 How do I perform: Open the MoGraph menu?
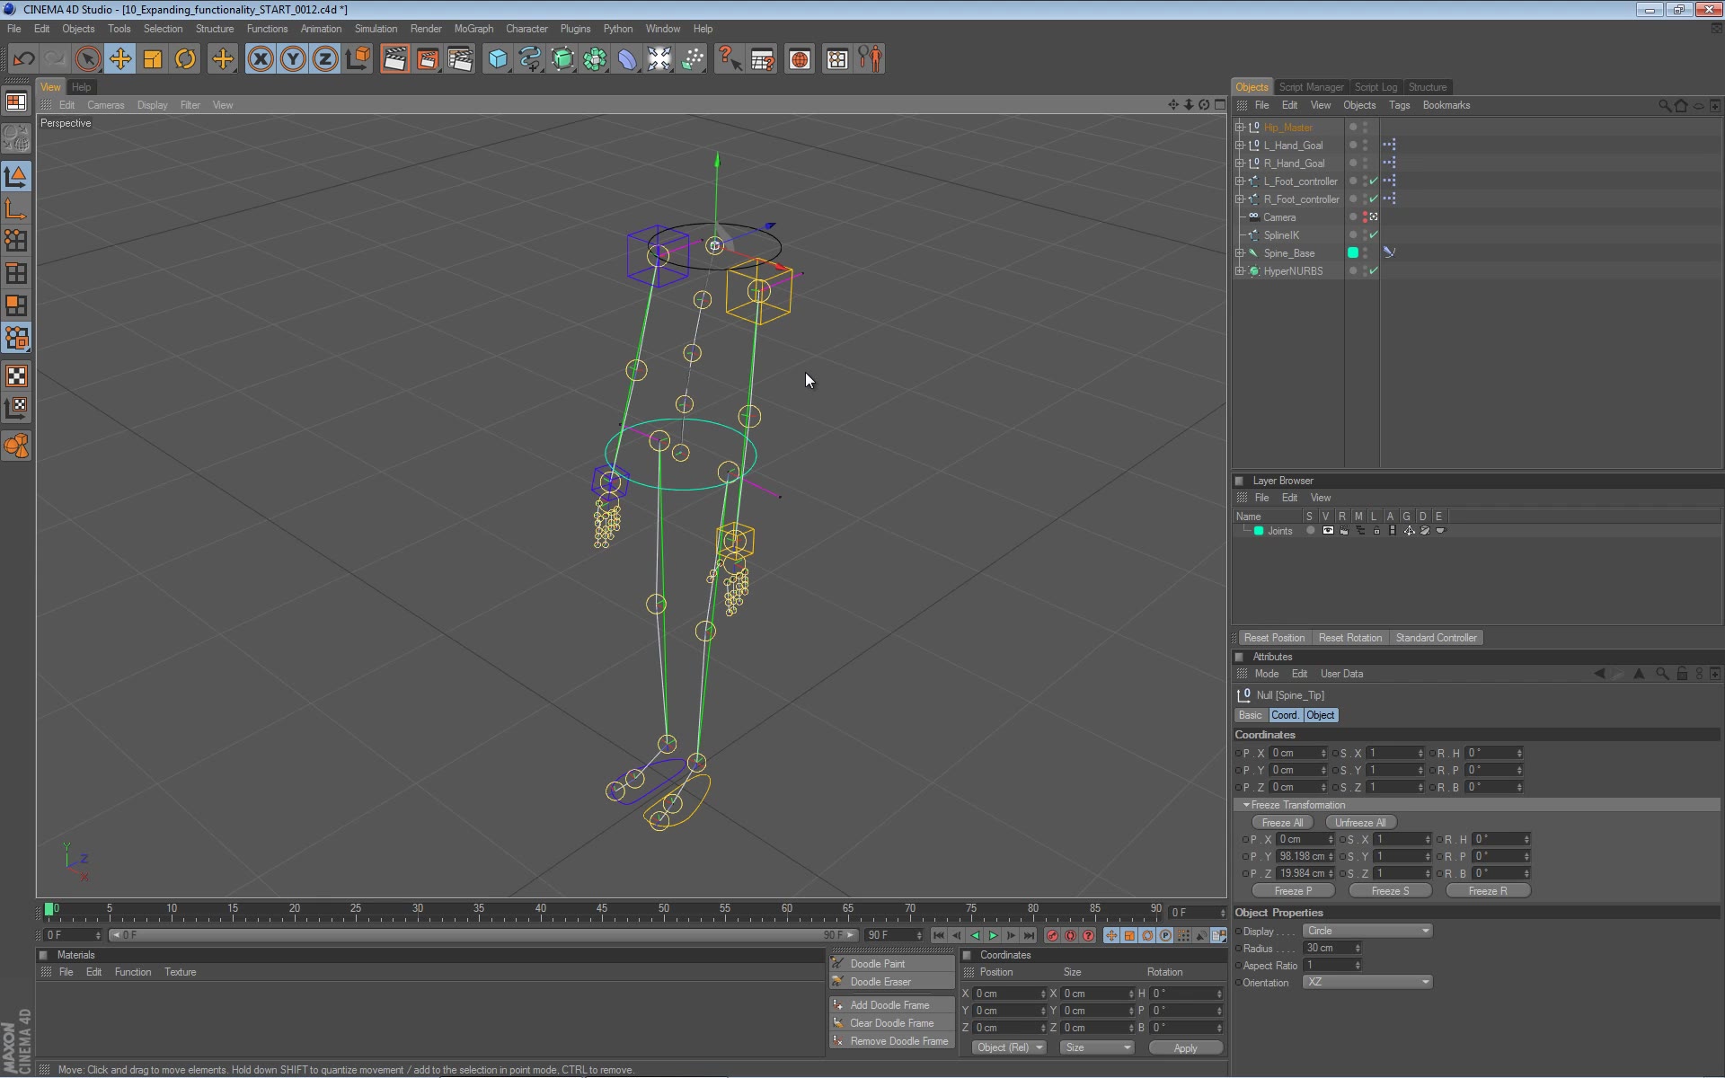(x=473, y=28)
